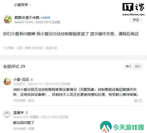
Task: Click the level 6 badge beside 小爱-远远
Action: point(32,80)
